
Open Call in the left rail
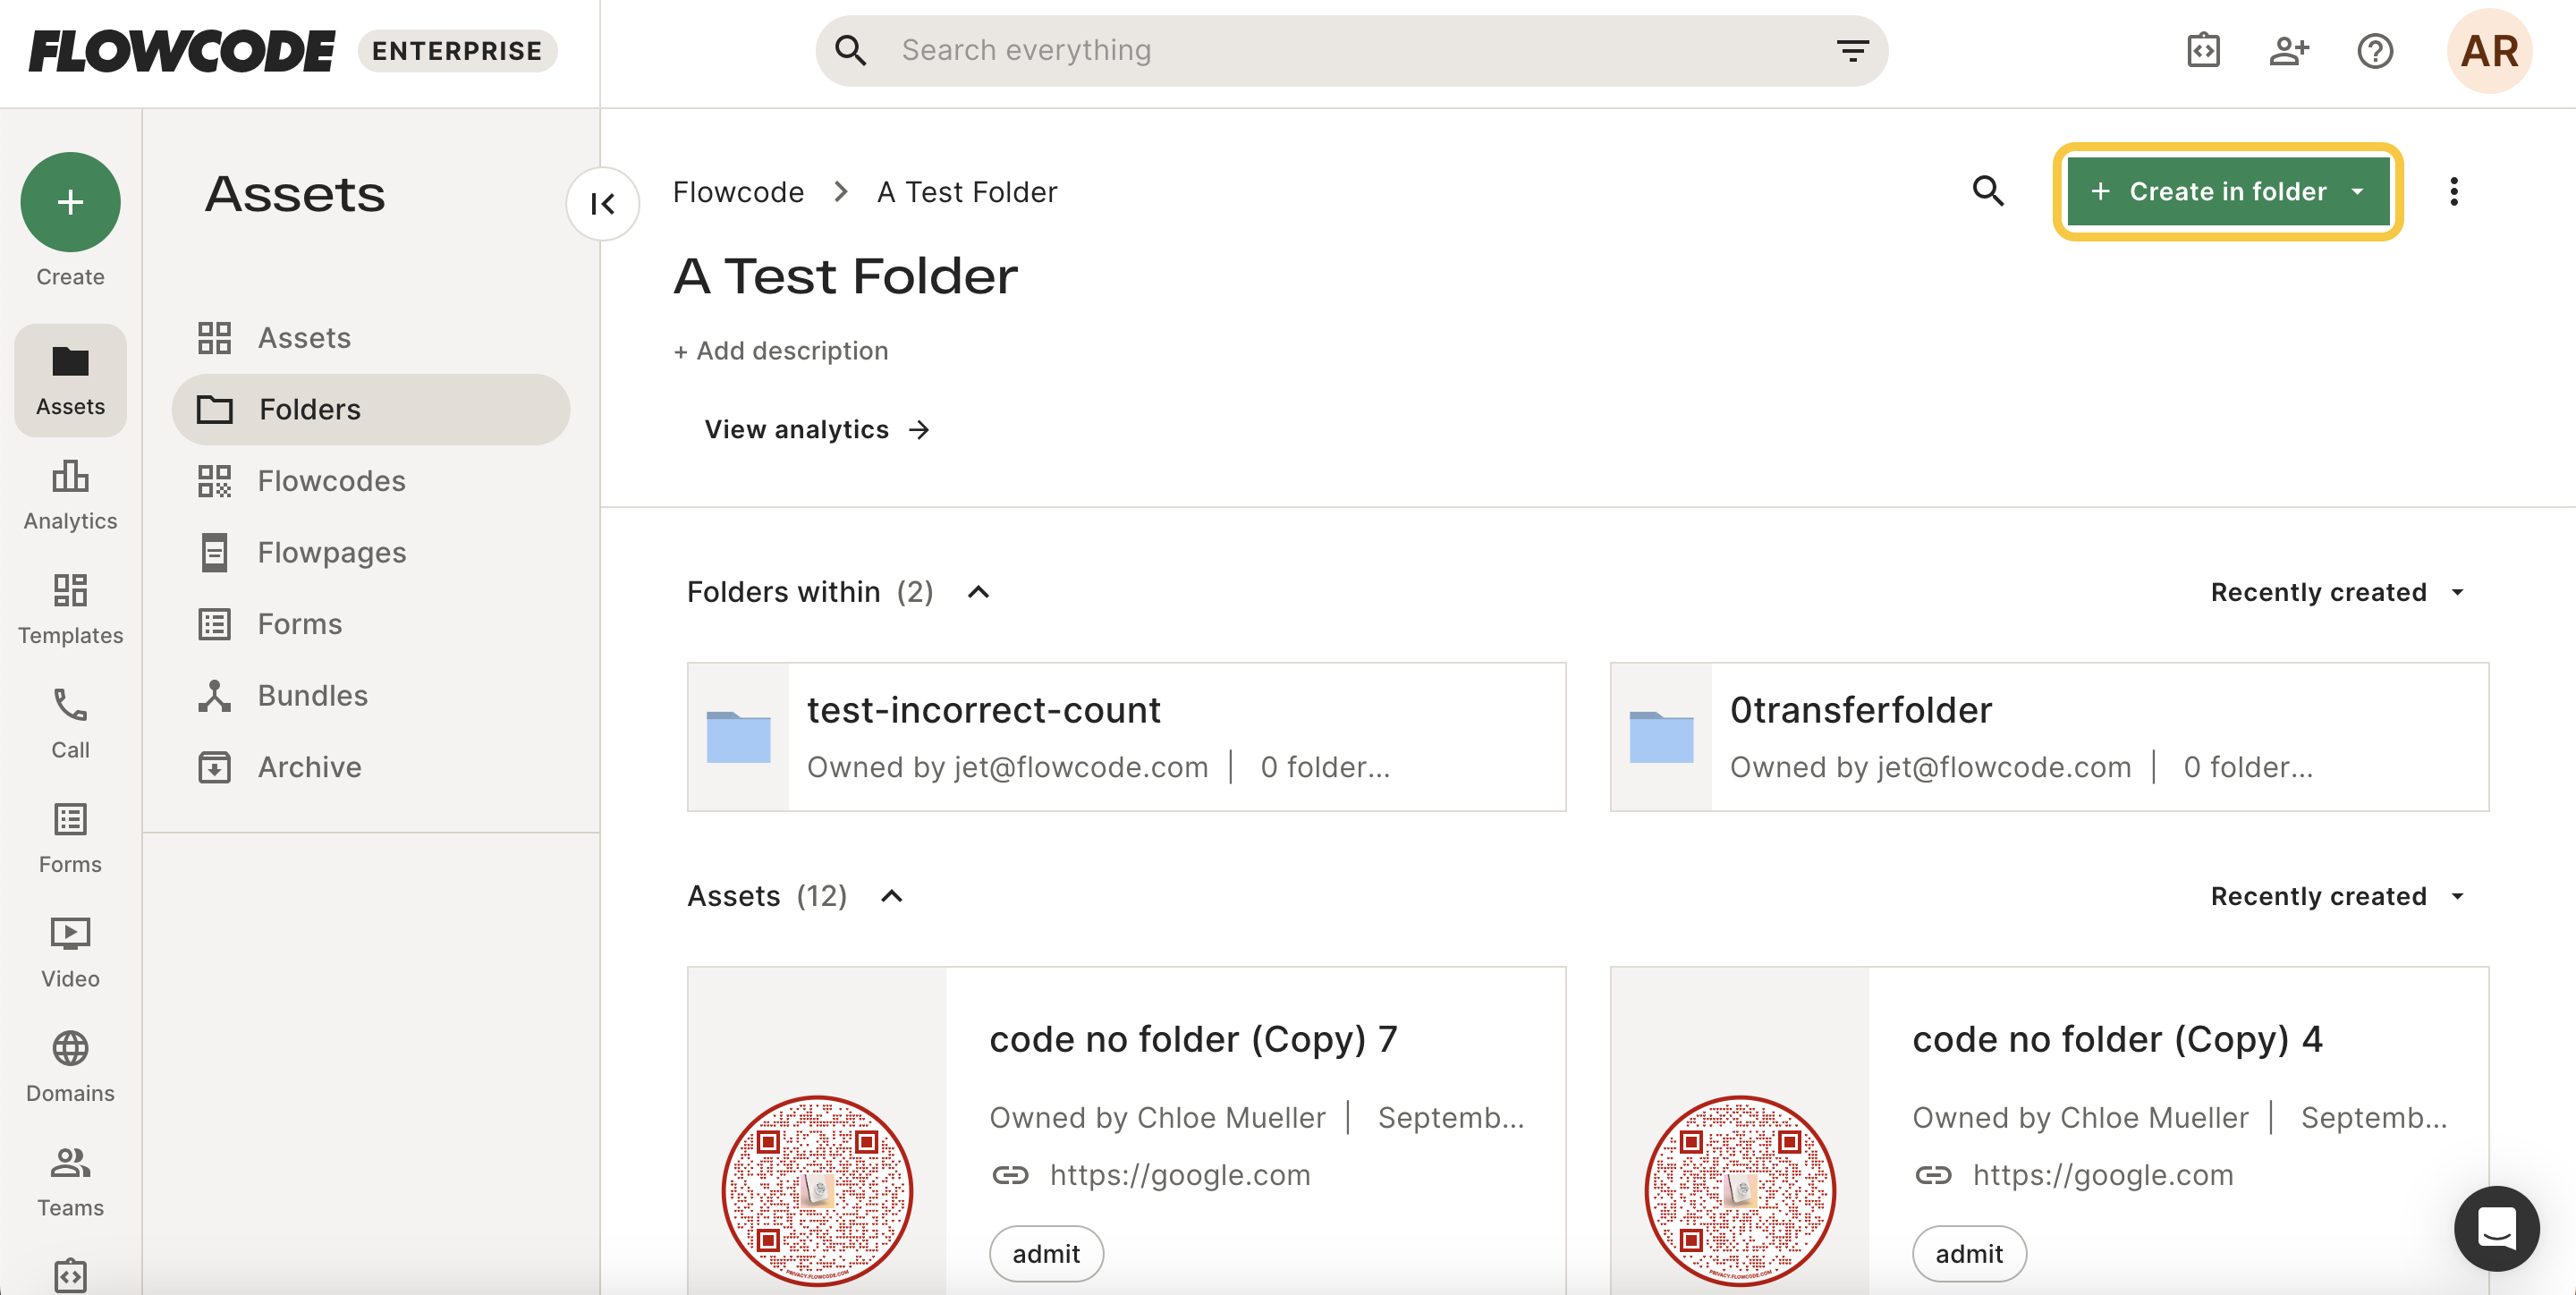pos(70,723)
